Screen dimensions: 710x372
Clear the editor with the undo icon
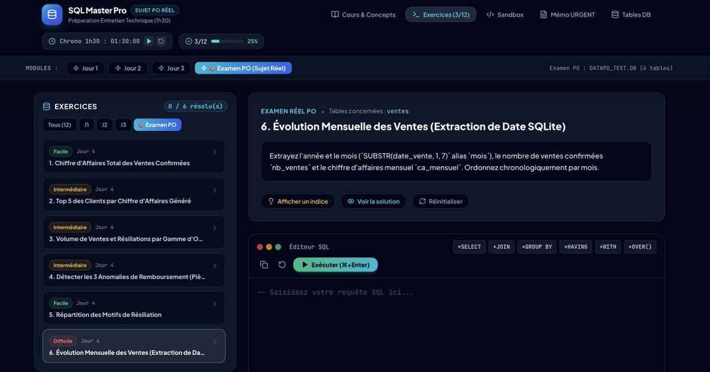282,265
